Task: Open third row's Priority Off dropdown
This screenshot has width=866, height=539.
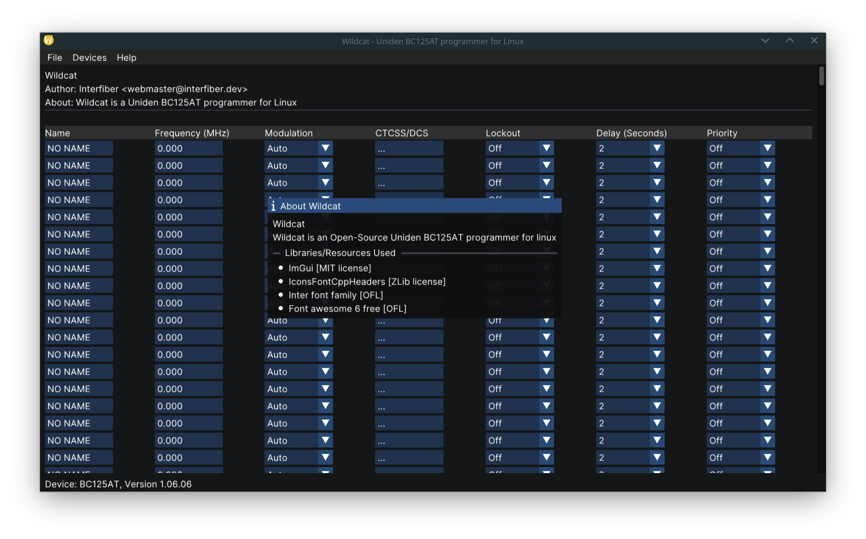Action: pyautogui.click(x=741, y=182)
